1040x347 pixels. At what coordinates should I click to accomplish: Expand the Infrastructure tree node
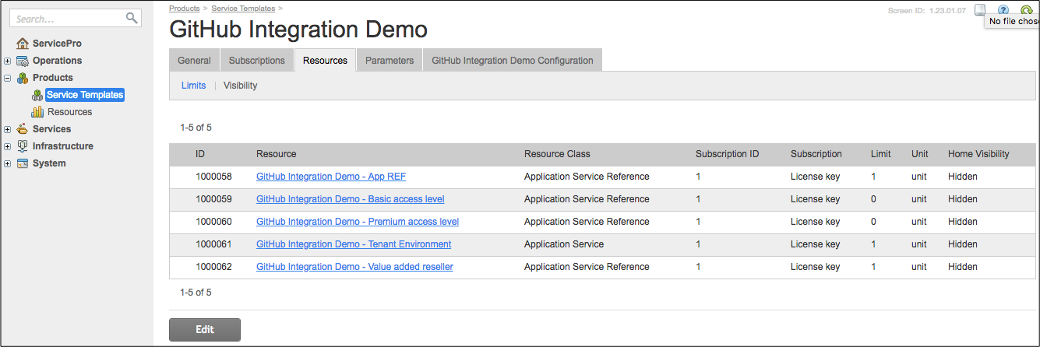click(x=7, y=146)
